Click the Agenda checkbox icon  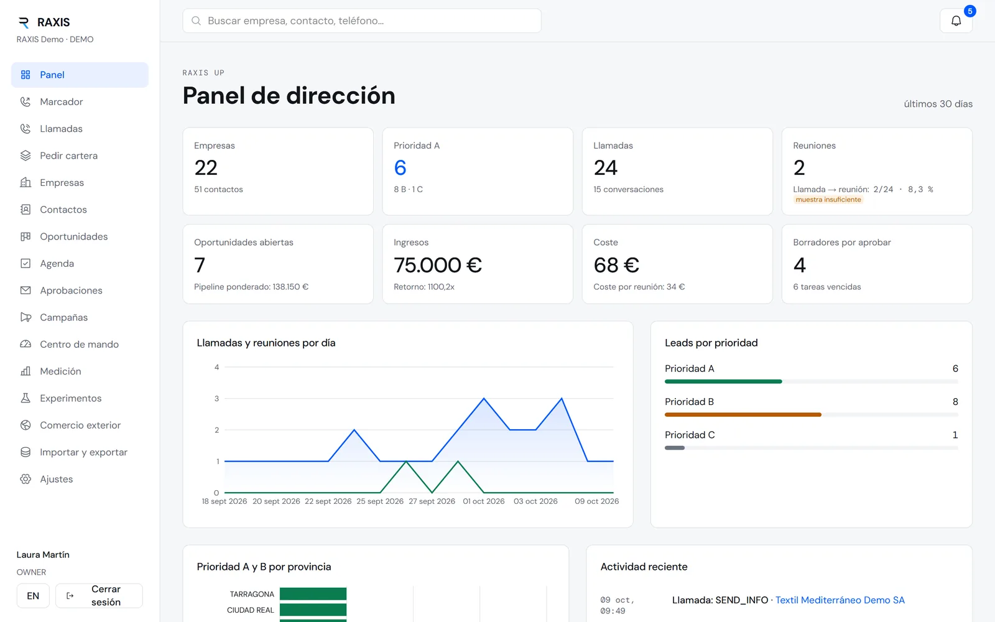(x=25, y=263)
